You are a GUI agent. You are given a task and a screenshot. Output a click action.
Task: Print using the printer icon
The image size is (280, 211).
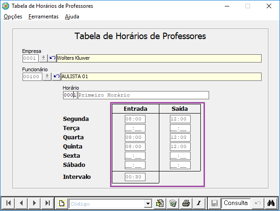[x=186, y=203]
